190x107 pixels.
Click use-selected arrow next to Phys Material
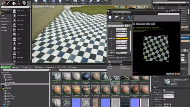coord(124,58)
